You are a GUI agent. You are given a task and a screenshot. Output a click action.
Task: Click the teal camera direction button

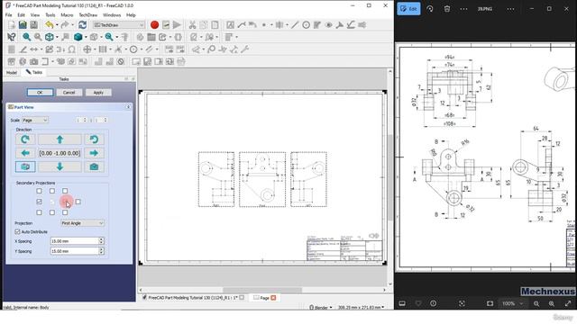point(94,166)
